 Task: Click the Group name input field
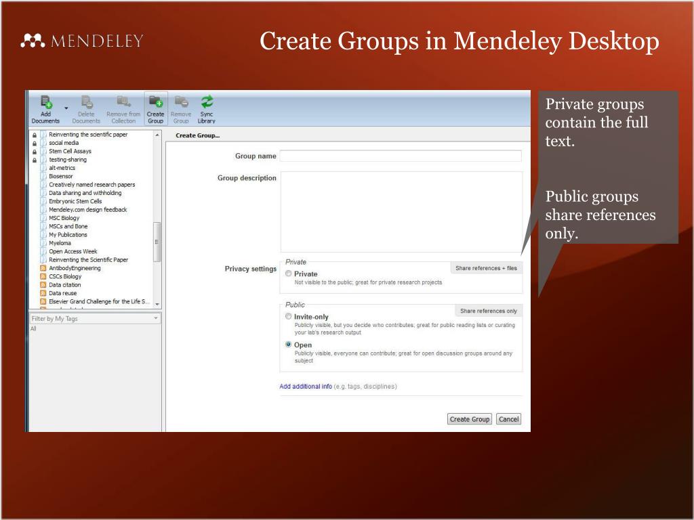point(401,156)
